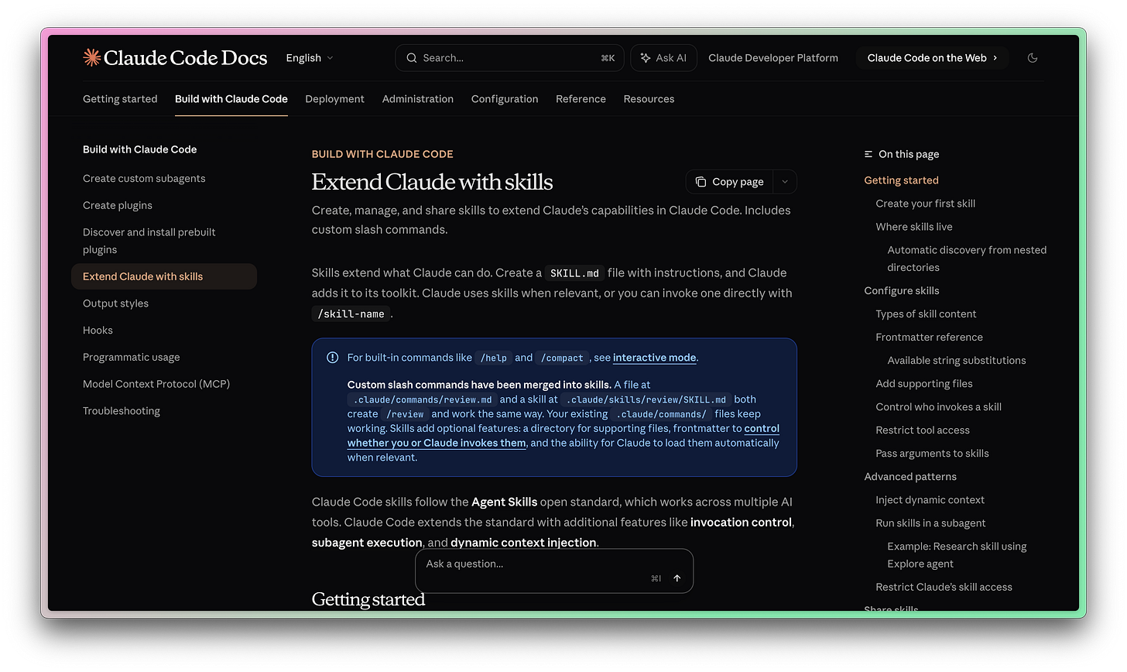The height and width of the screenshot is (672, 1127).
Task: Jump to Types of skill content
Action: point(926,314)
